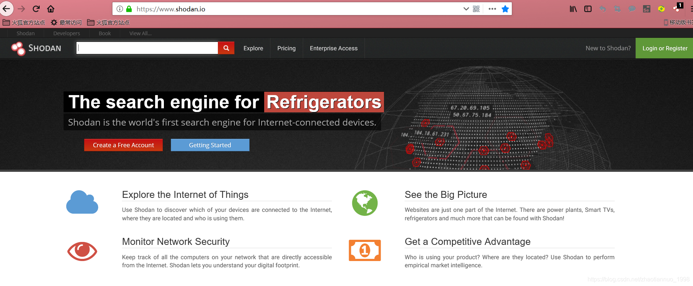Open the chat bubble toolbar icon
The height and width of the screenshot is (286, 693).
tap(632, 9)
